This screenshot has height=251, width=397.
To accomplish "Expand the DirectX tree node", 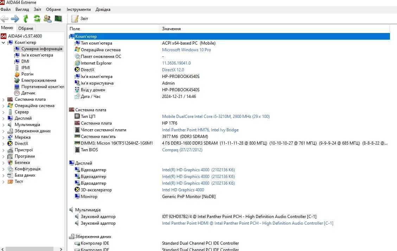I will click(3, 144).
